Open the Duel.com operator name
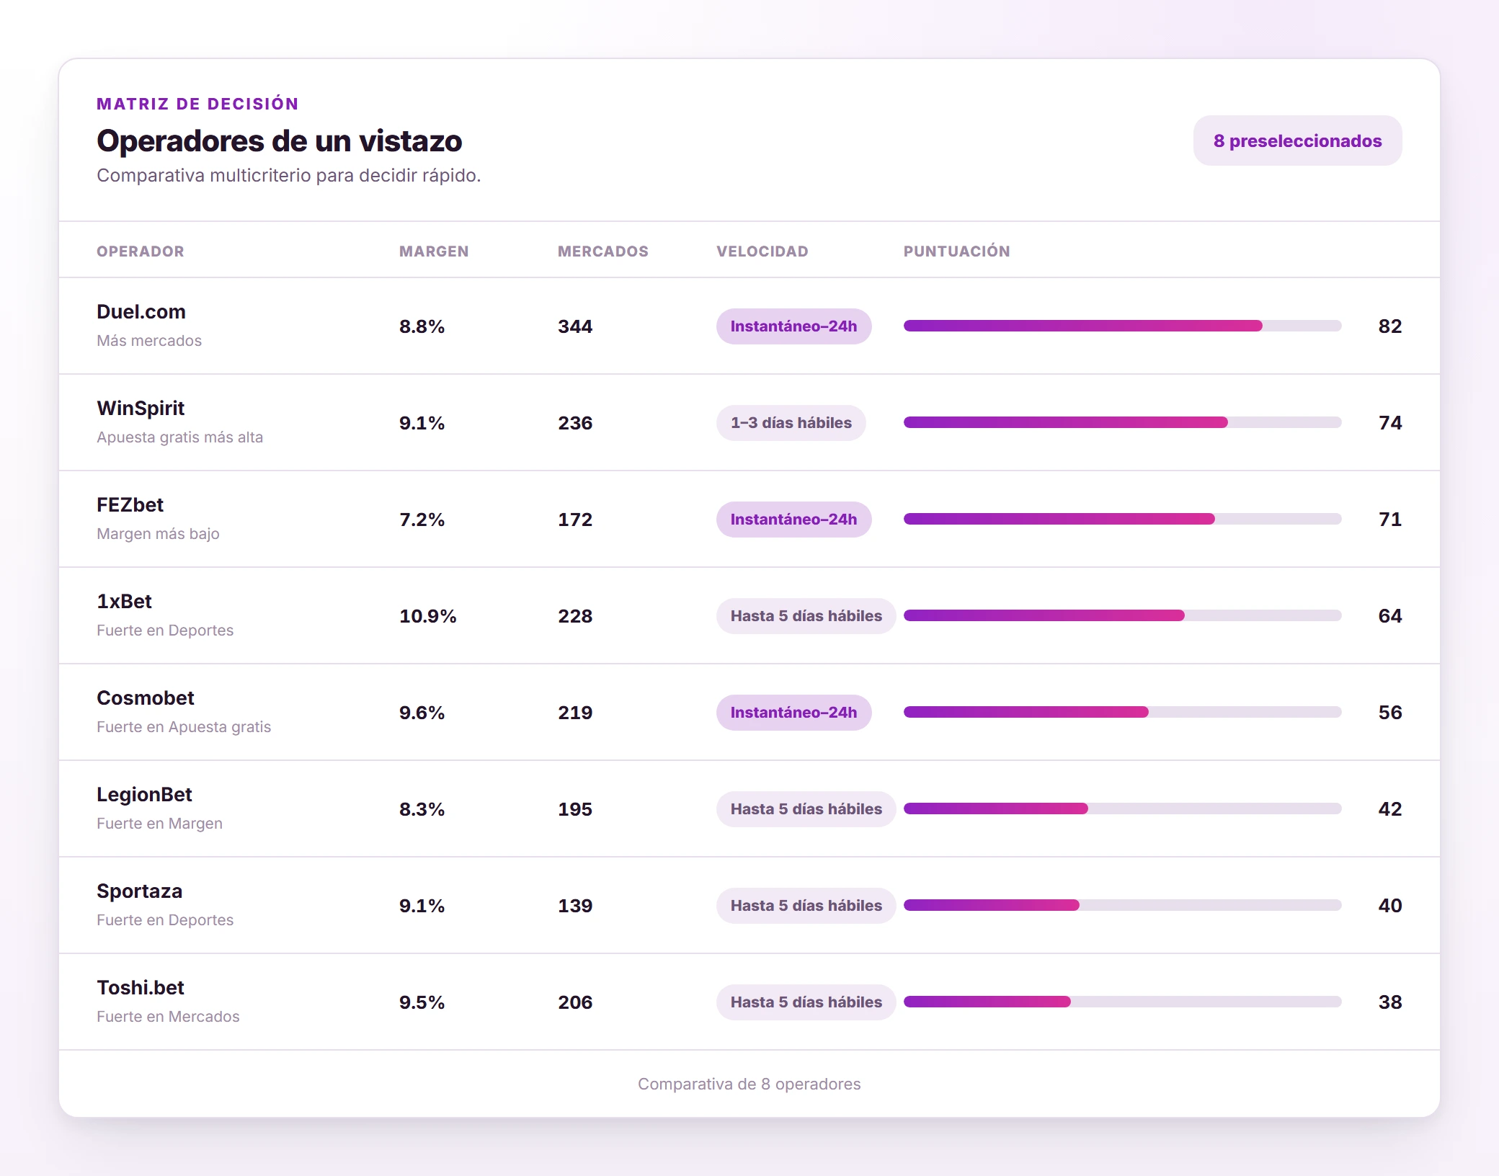This screenshot has height=1176, width=1499. click(141, 311)
